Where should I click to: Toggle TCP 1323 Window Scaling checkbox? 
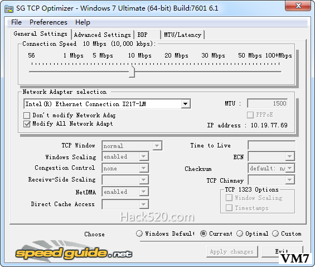click(x=229, y=198)
